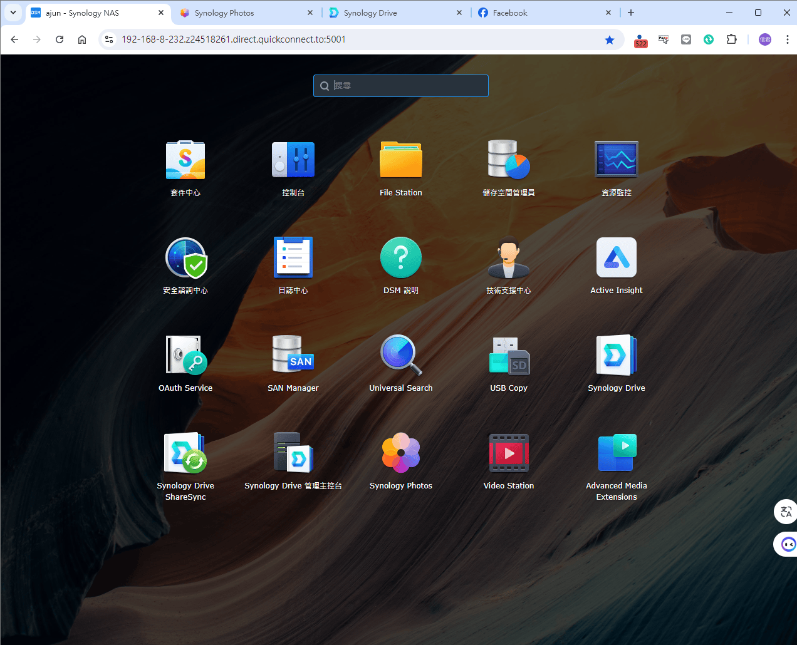The width and height of the screenshot is (797, 645).
Task: Close the Facebook browser tab
Action: pyautogui.click(x=608, y=13)
